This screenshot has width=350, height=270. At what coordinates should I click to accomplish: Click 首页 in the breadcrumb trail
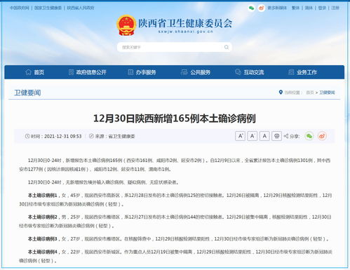(310, 93)
